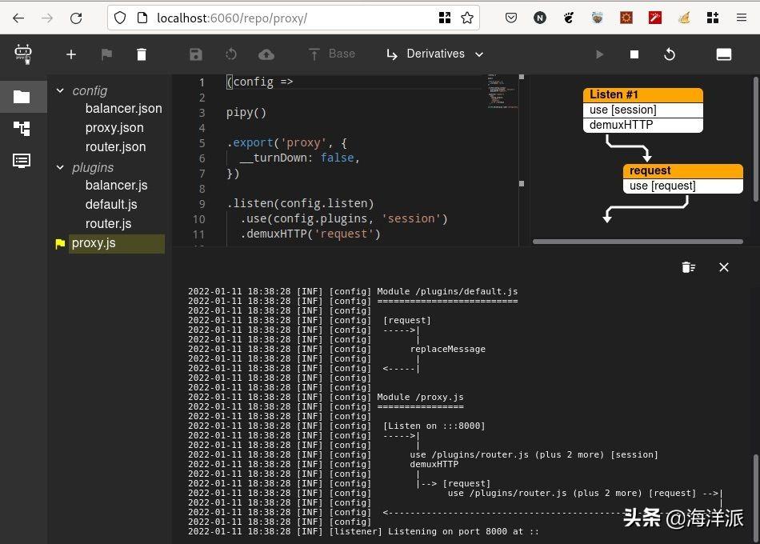Click the cloud upload icon
The width and height of the screenshot is (760, 544).
pos(266,54)
